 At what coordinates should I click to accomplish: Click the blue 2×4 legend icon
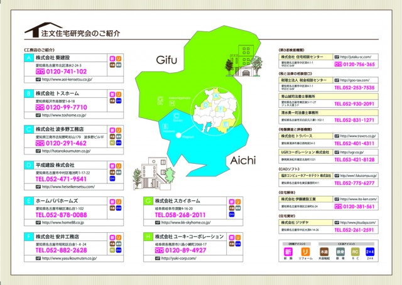point(376,251)
